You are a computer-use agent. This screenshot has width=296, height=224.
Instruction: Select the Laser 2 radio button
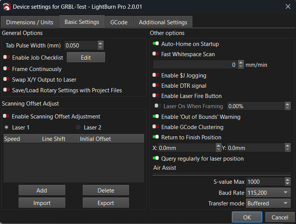point(78,127)
